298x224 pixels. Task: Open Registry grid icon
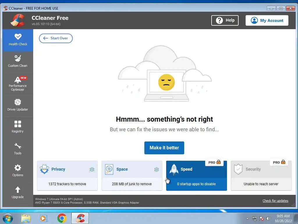pyautogui.click(x=18, y=124)
